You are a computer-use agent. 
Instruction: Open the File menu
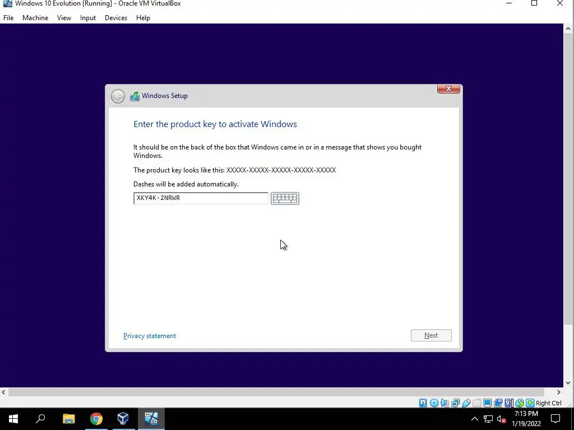tap(8, 18)
